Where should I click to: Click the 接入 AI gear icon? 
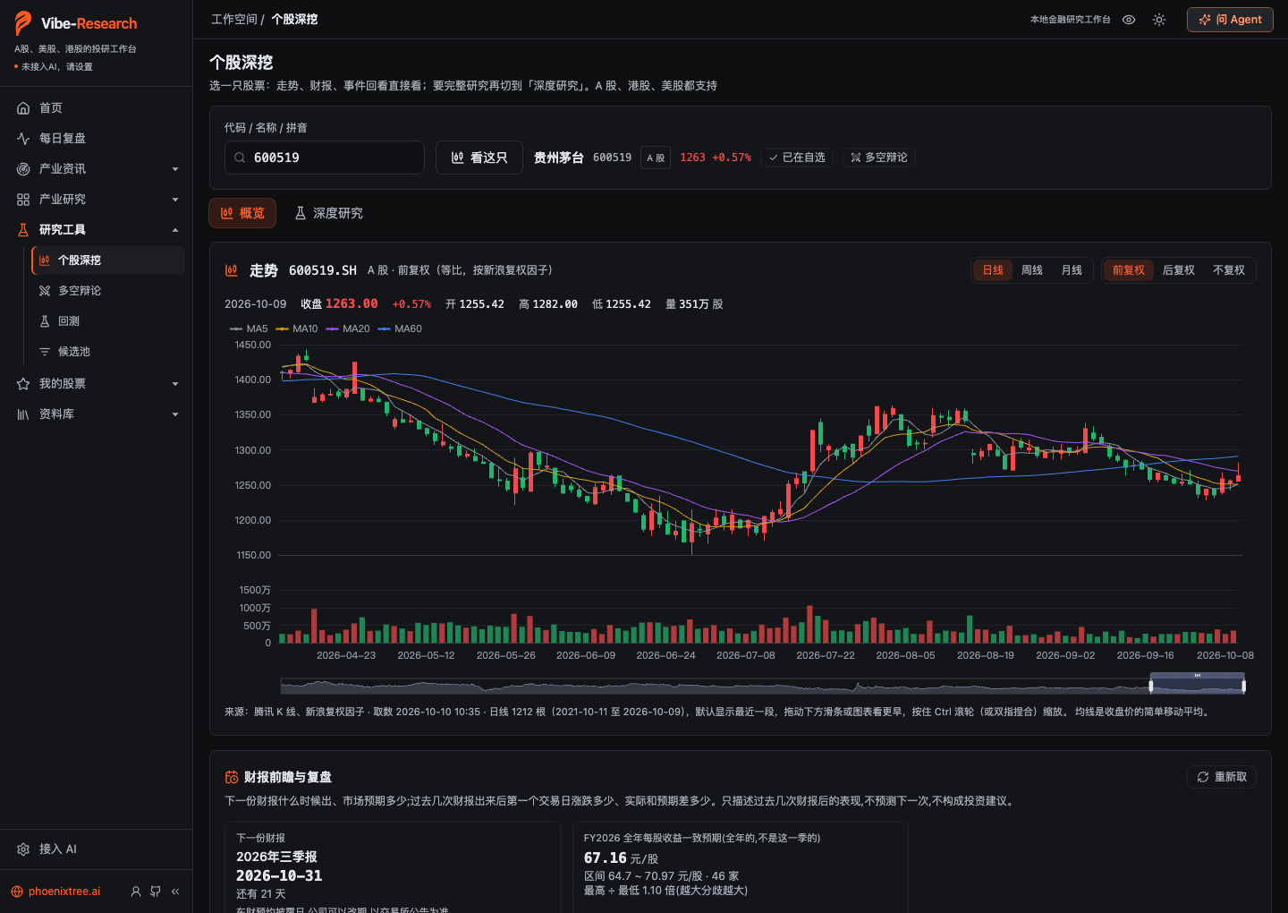[x=23, y=849]
